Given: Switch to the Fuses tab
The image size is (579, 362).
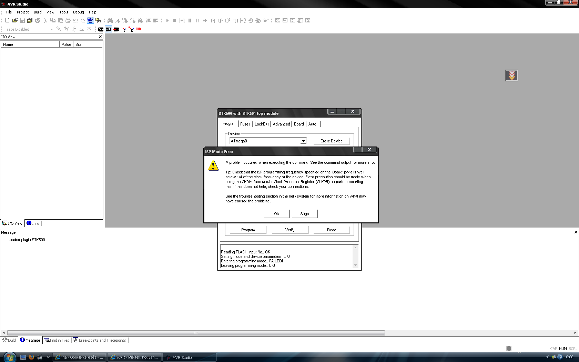Looking at the screenshot, I should coord(245,124).
